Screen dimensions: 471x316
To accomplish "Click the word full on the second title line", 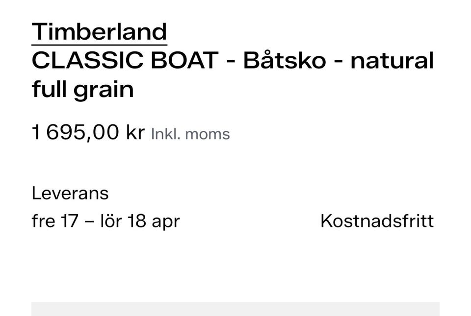I will pyautogui.click(x=50, y=89).
